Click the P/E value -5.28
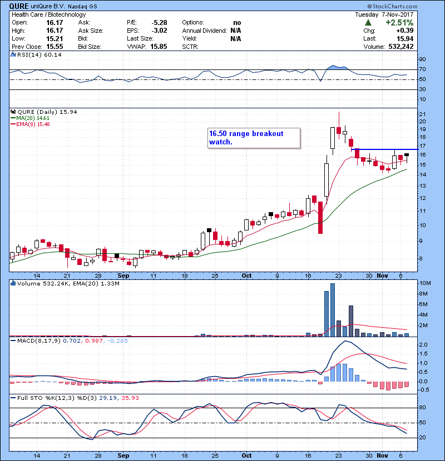 (159, 23)
